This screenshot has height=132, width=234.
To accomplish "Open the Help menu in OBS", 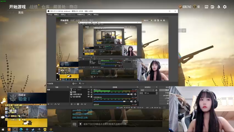I will pyautogui.click(x=96, y=14).
